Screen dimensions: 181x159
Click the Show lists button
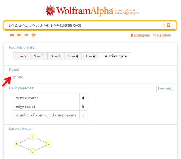(x=164, y=89)
